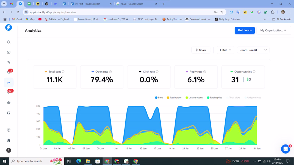Click the Instantly lightning bolt logo
The width and height of the screenshot is (294, 165).
point(9,27)
